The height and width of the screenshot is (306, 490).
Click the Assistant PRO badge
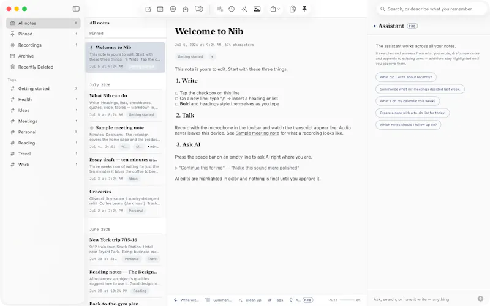tap(412, 26)
